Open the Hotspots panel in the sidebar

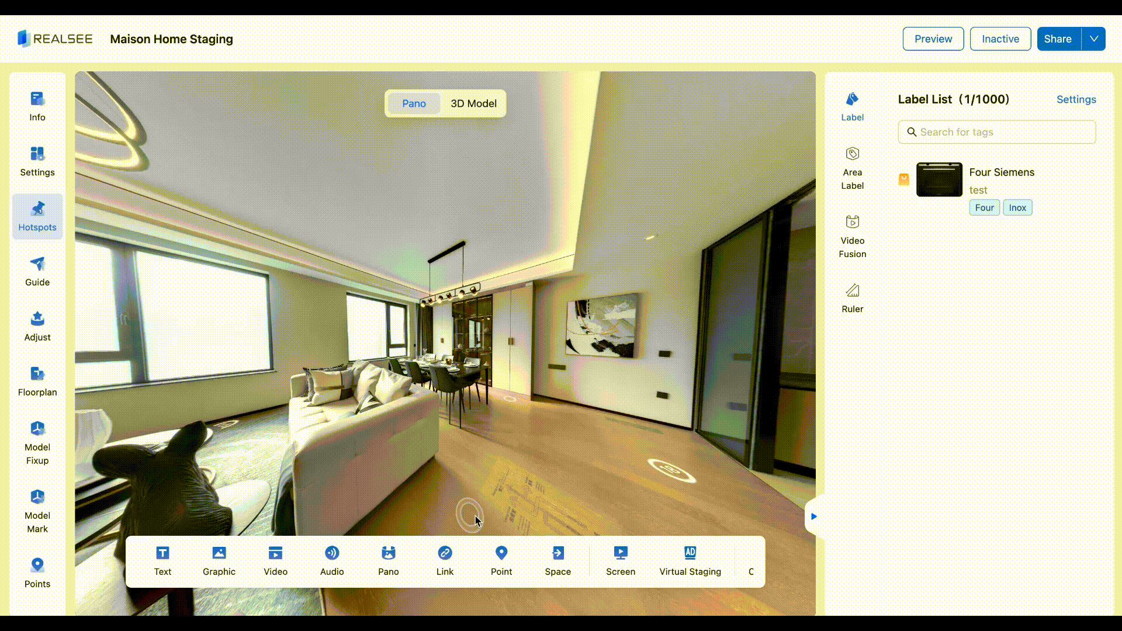pyautogui.click(x=37, y=217)
